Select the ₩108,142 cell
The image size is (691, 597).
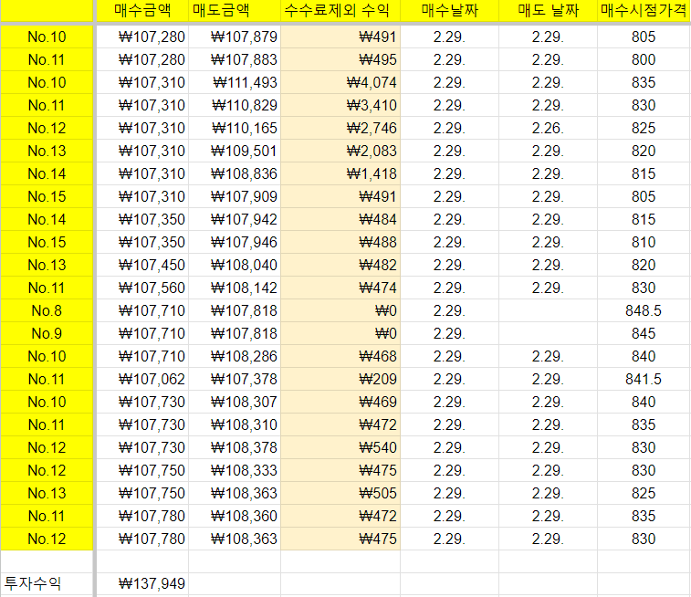[x=235, y=288]
